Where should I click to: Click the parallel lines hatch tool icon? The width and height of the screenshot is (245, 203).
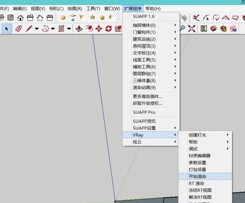(184, 18)
